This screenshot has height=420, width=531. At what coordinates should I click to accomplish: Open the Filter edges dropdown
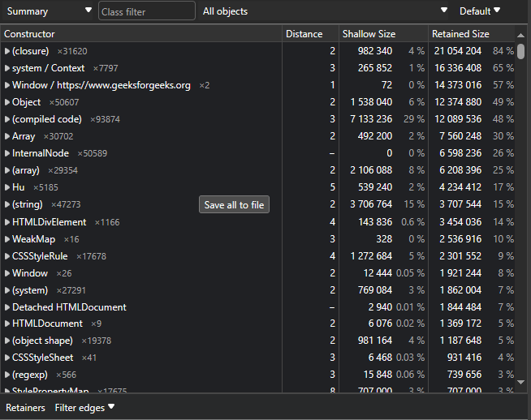click(x=84, y=408)
